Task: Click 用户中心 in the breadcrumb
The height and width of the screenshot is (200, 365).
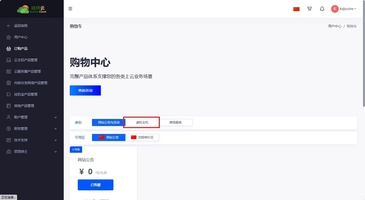Action: [335, 26]
